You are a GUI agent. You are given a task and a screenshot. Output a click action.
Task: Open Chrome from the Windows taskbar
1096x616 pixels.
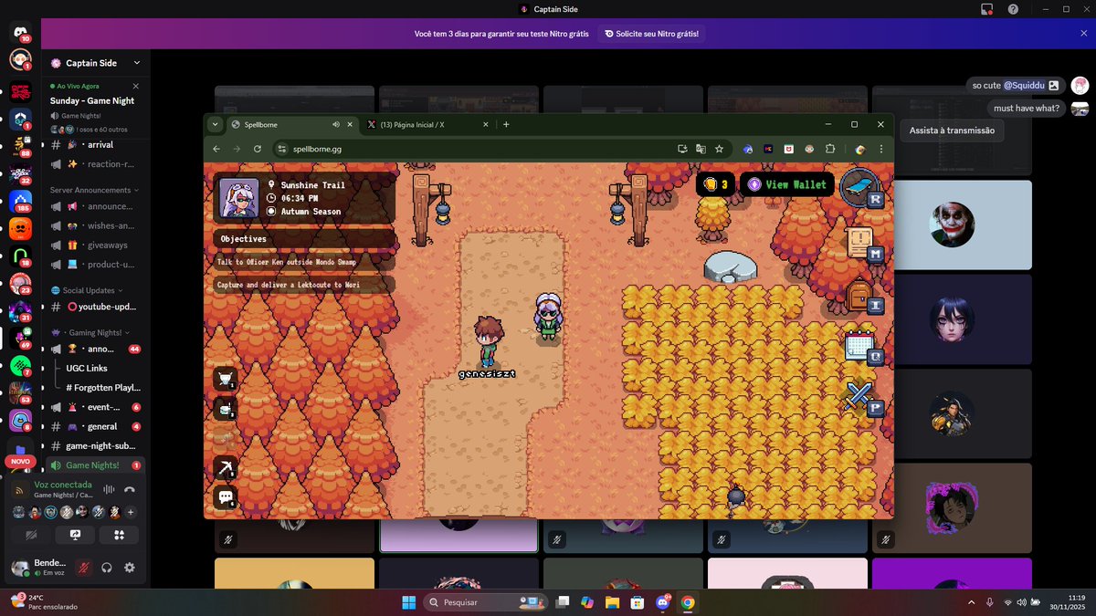(x=687, y=602)
